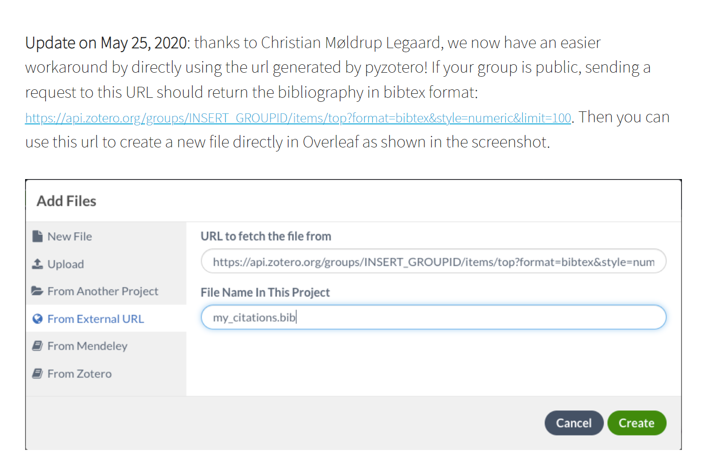The width and height of the screenshot is (701, 463).
Task: Click the book icon beside From Mendeley
Action: click(38, 346)
